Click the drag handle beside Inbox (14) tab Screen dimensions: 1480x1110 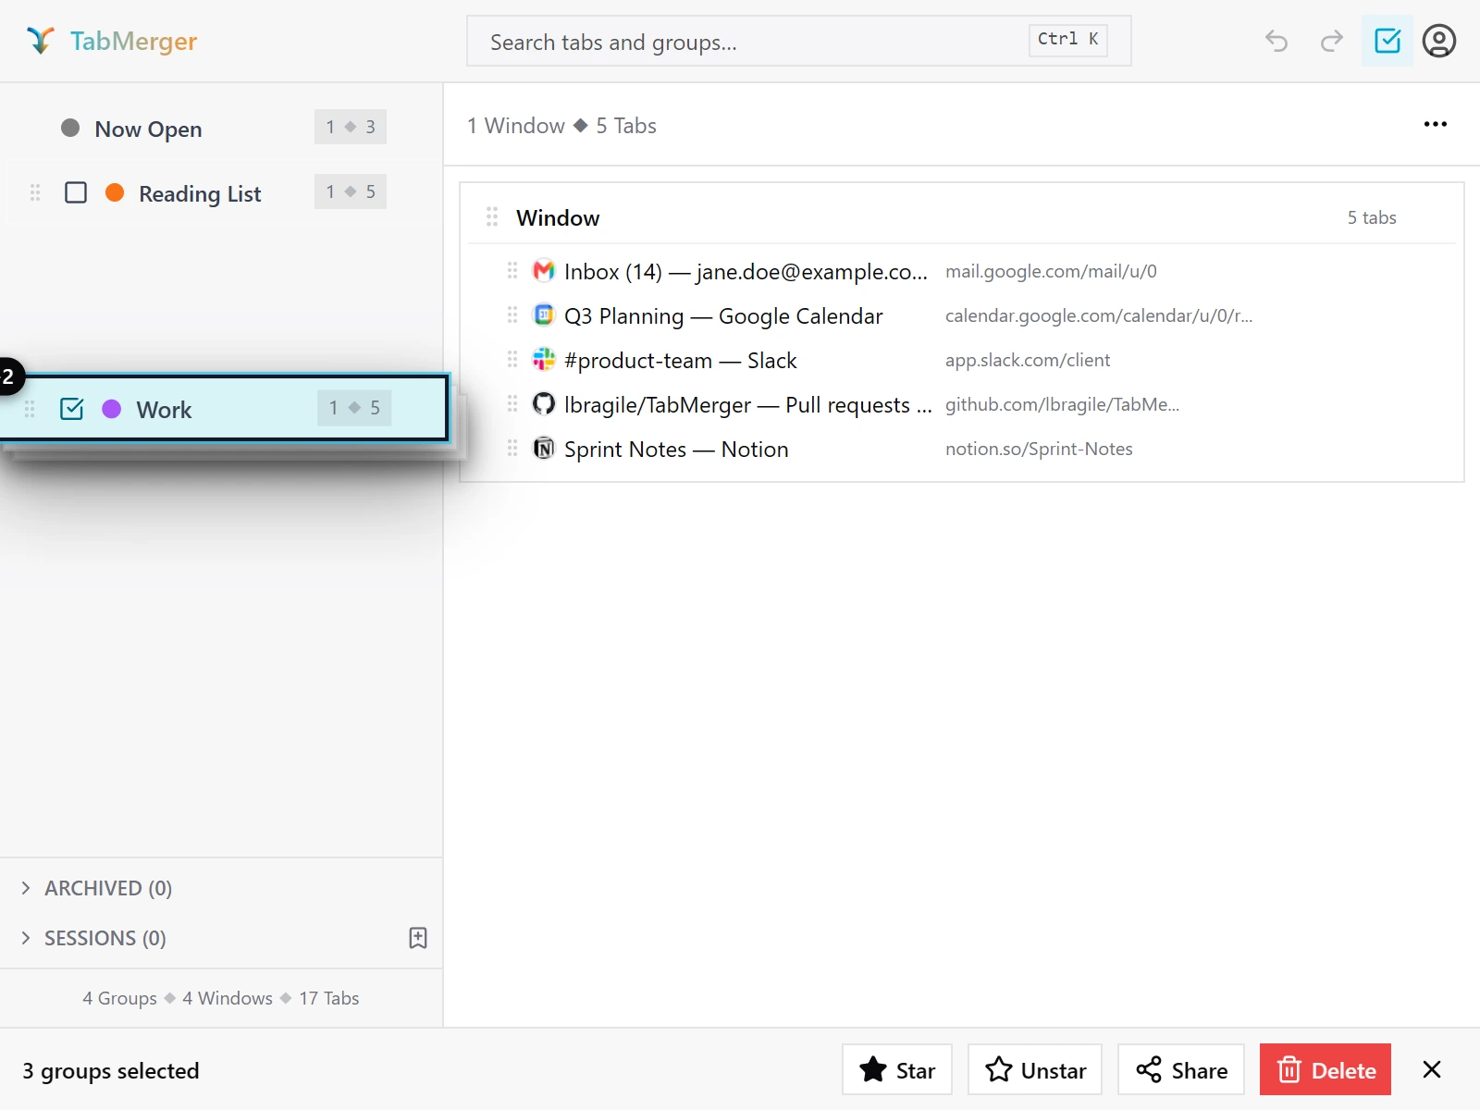(512, 271)
